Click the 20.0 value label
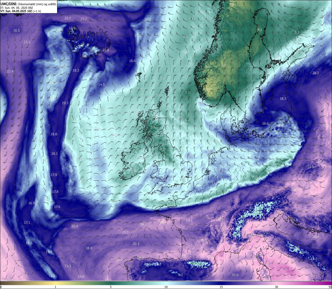332x289 pixels. 235,275
